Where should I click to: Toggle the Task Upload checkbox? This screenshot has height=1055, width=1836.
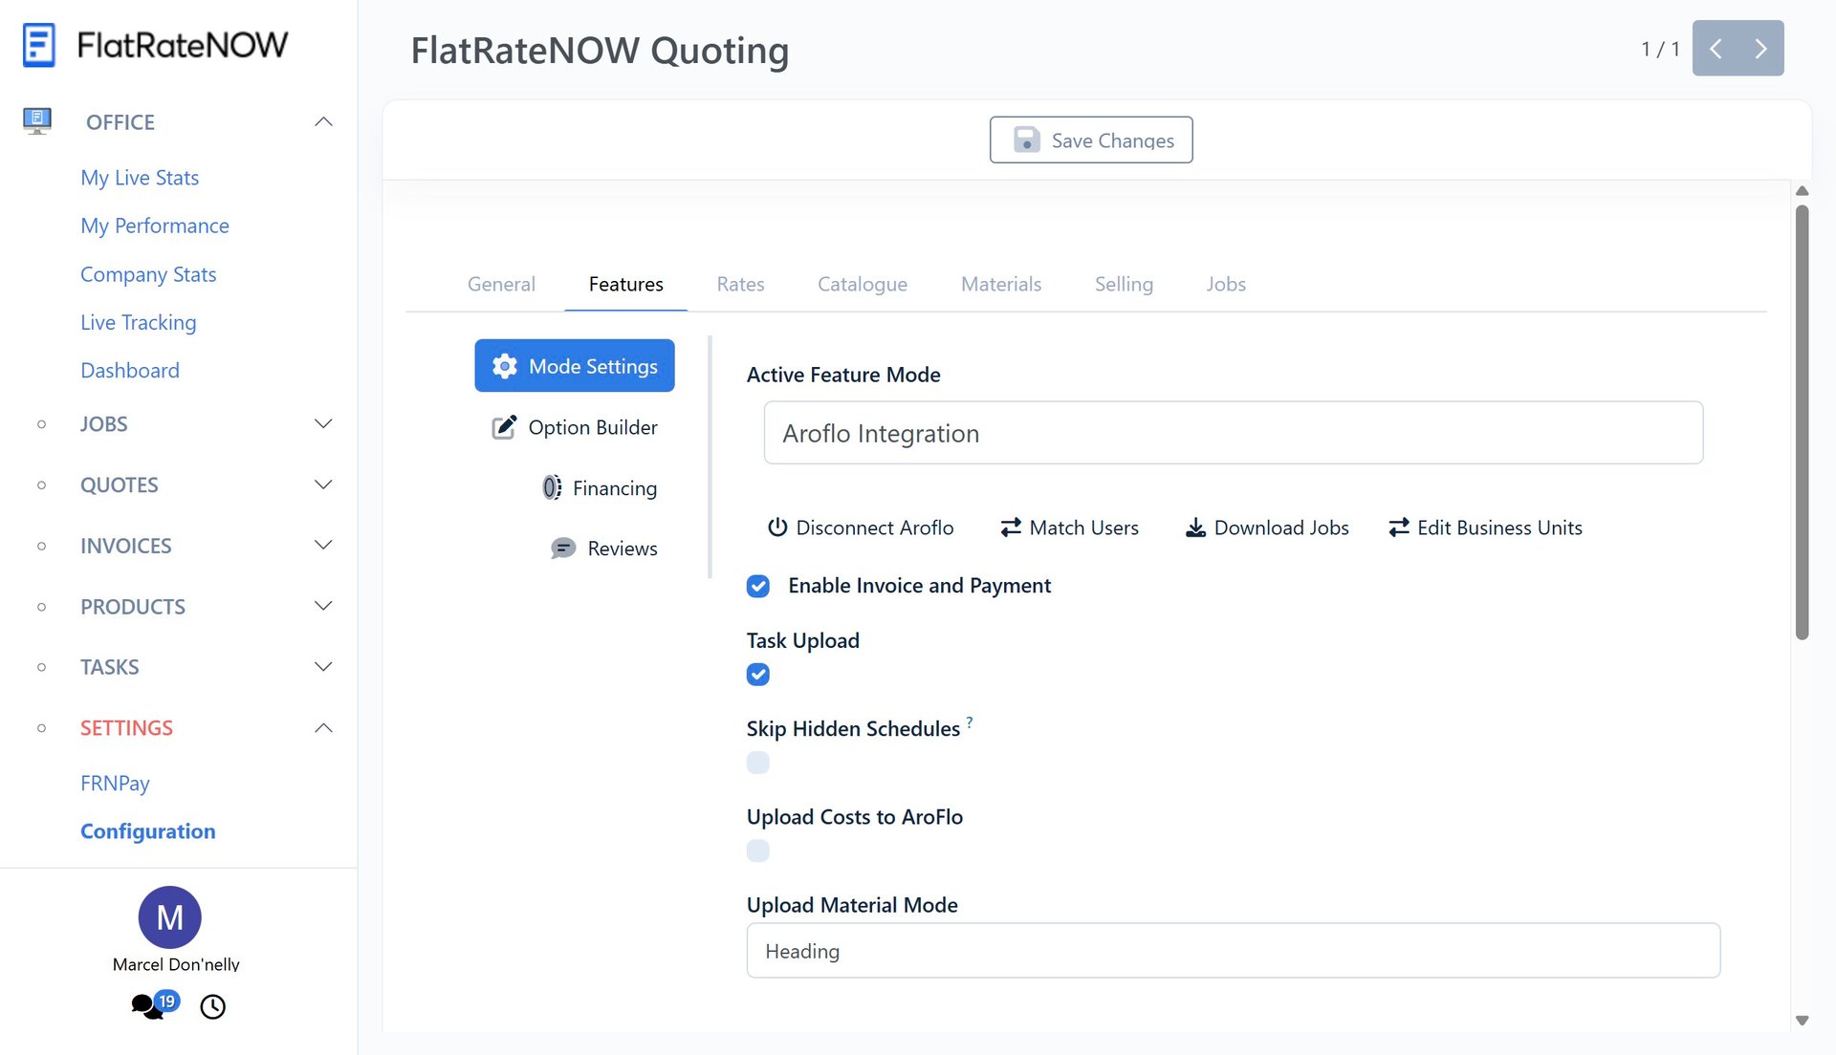pyautogui.click(x=758, y=675)
